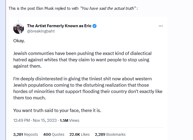193x140 pixels.
Task: Open the tweet's three-dot more options menu
Action: pyautogui.click(x=161, y=26)
